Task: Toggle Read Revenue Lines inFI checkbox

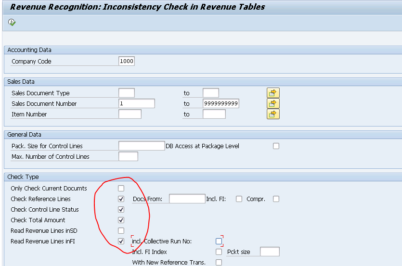Action: pyautogui.click(x=121, y=241)
